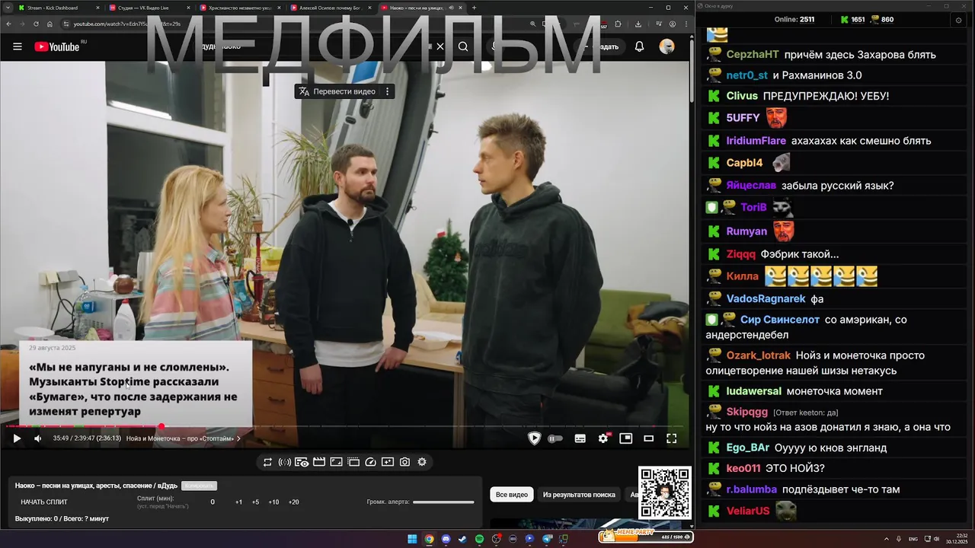975x548 pixels.
Task: Open Steam from the taskbar
Action: pos(462,539)
